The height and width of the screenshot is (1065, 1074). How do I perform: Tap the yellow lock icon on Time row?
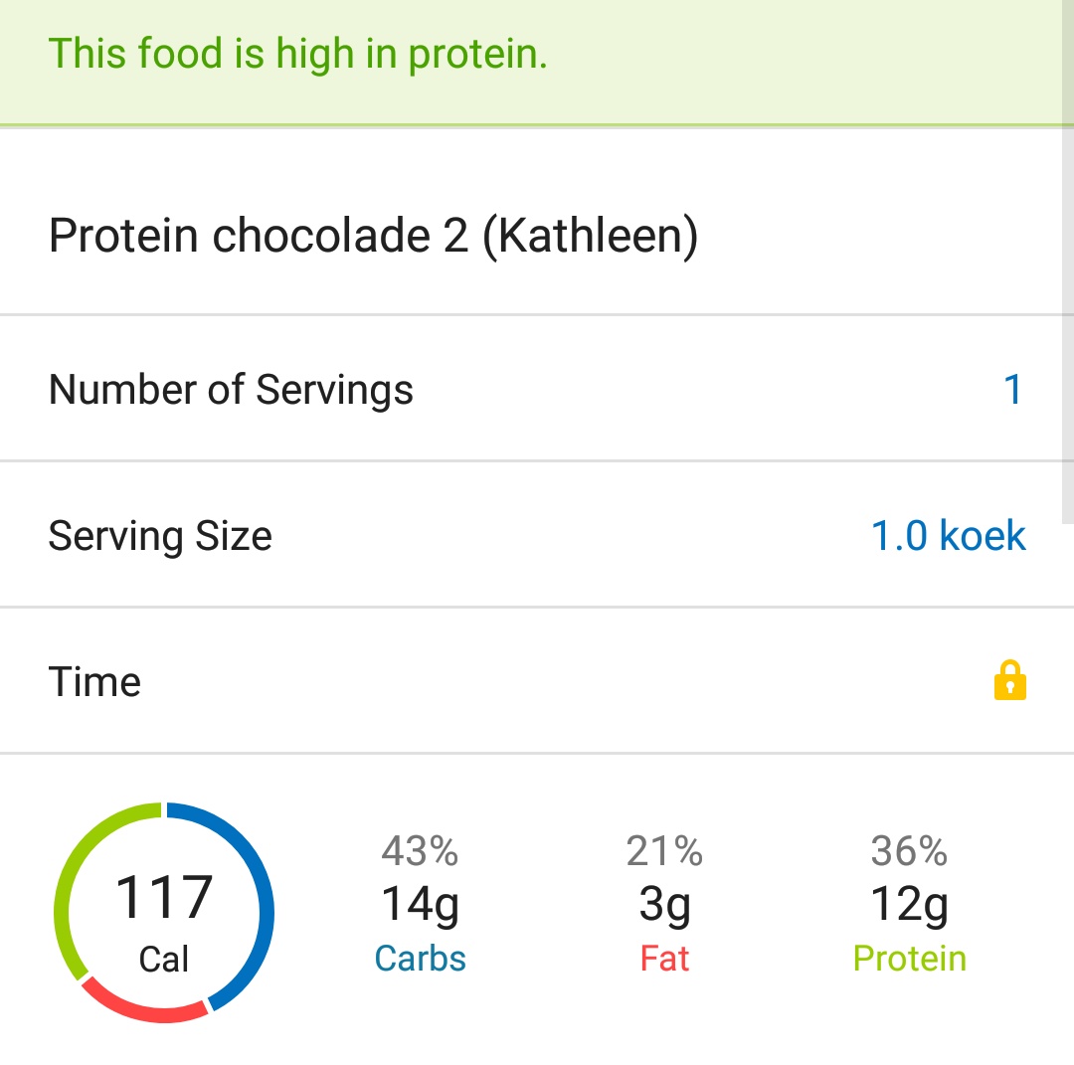(1009, 681)
